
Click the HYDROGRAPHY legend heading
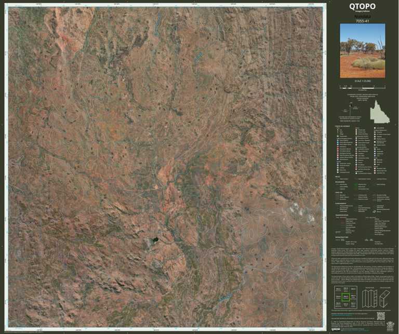tap(341, 204)
